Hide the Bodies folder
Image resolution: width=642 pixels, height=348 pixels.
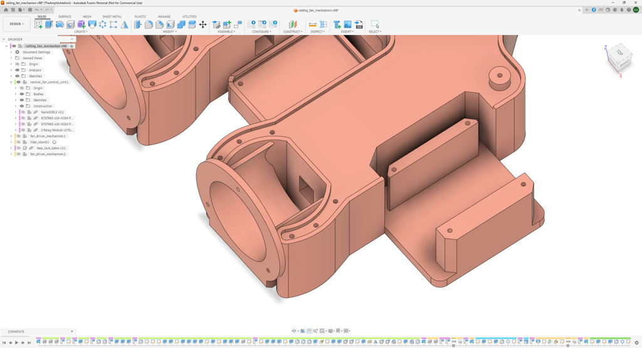pyautogui.click(x=22, y=94)
